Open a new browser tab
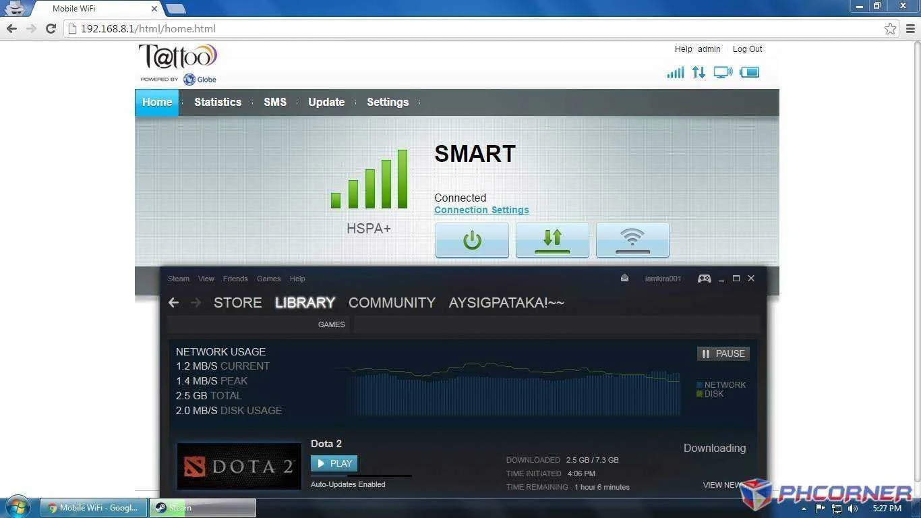Viewport: 921px width, 518px height. 175,9
